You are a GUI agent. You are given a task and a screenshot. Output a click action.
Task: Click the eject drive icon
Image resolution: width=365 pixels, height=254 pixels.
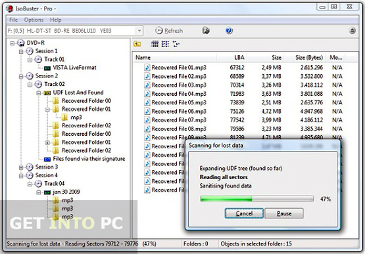click(x=353, y=30)
